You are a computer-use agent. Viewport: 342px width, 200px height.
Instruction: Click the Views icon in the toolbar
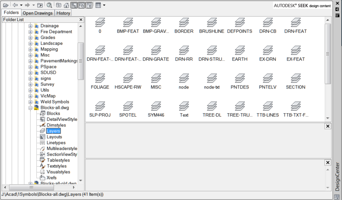point(98,5)
